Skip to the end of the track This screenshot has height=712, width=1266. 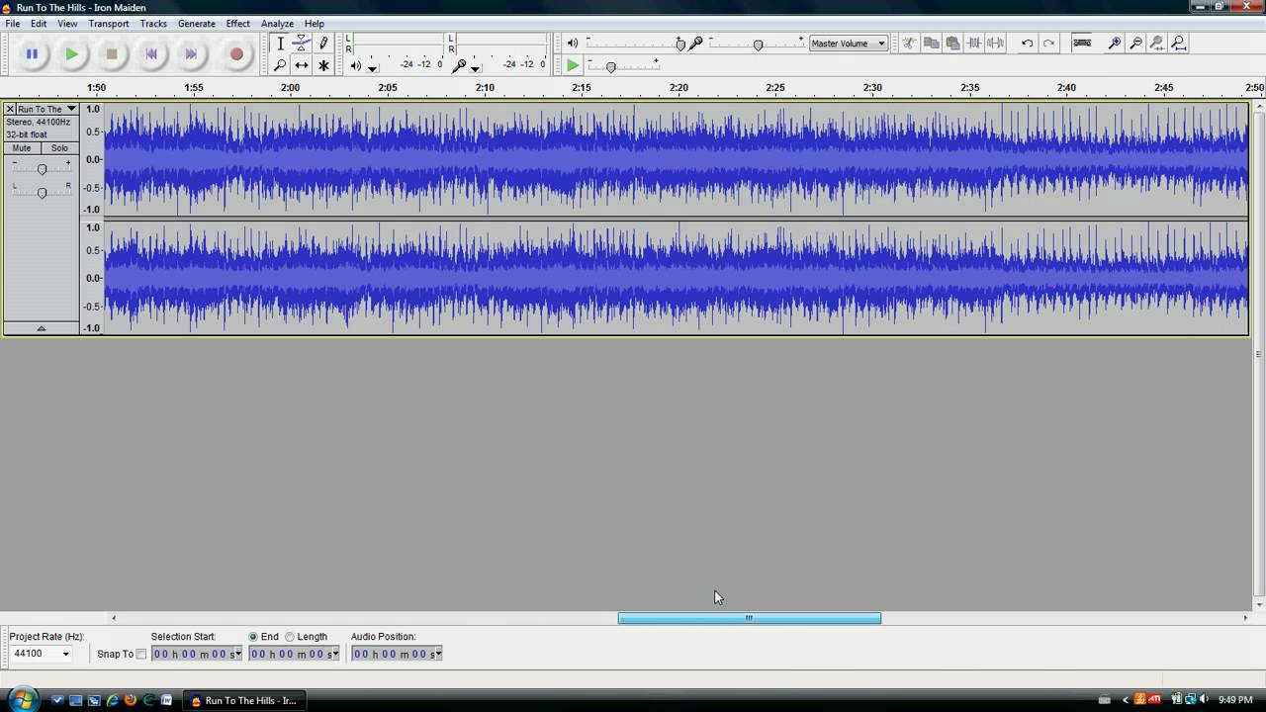191,54
